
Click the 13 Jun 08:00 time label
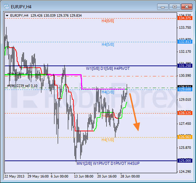[83, 176]
